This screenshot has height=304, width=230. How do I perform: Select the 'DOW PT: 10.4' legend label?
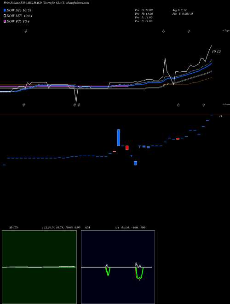pos(18,22)
